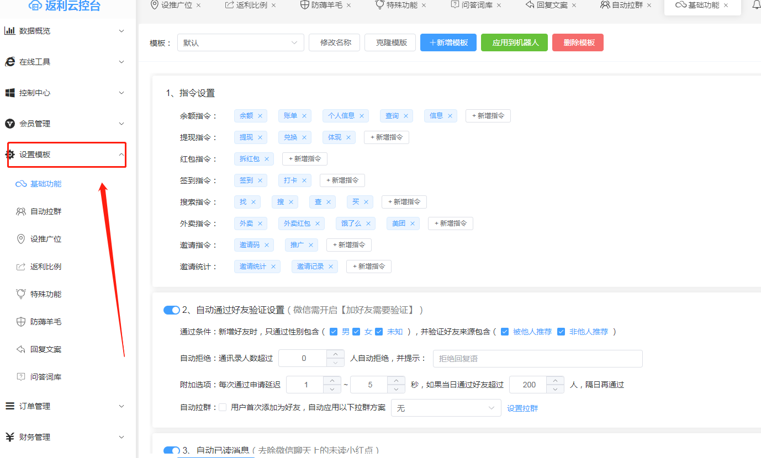Image resolution: width=761 pixels, height=458 pixels.
Task: Click the 订单管理 list icon
Action: click(9, 406)
